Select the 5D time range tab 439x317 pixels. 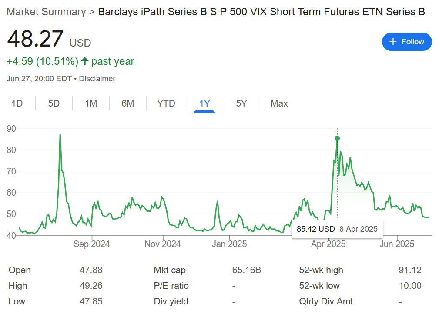54,103
